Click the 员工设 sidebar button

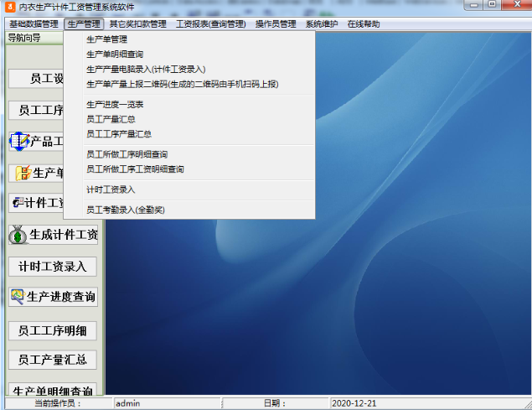tap(36, 79)
